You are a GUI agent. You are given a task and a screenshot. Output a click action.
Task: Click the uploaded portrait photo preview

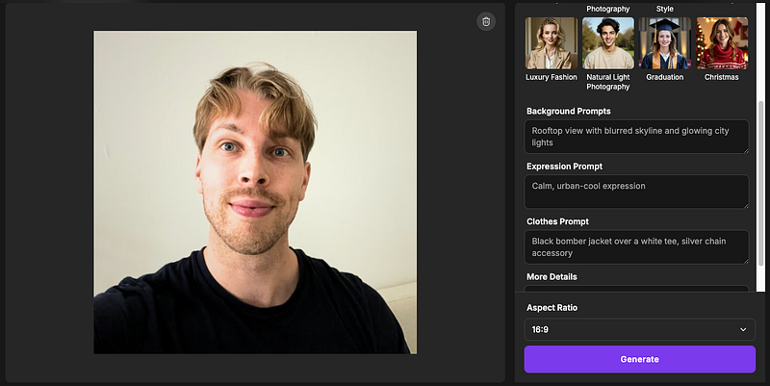point(255,192)
